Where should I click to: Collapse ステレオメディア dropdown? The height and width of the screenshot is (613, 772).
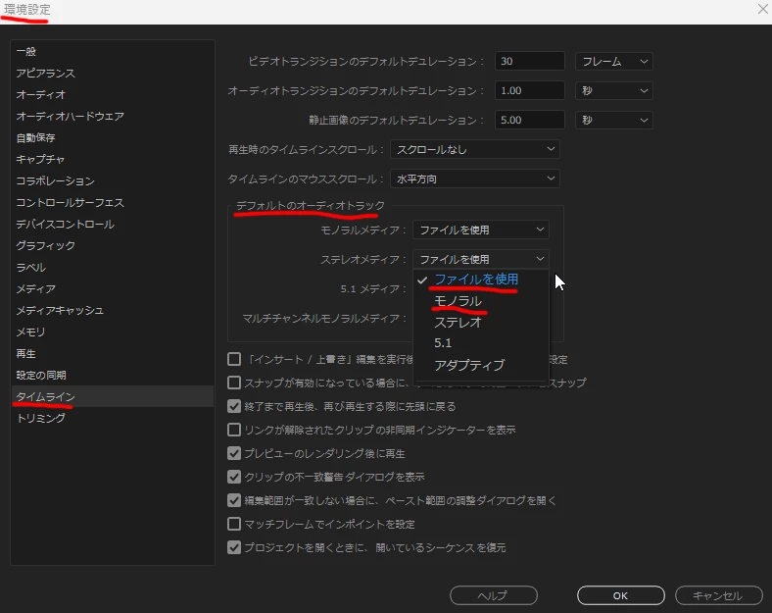point(480,259)
